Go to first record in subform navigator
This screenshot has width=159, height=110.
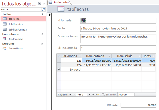tap(70, 94)
